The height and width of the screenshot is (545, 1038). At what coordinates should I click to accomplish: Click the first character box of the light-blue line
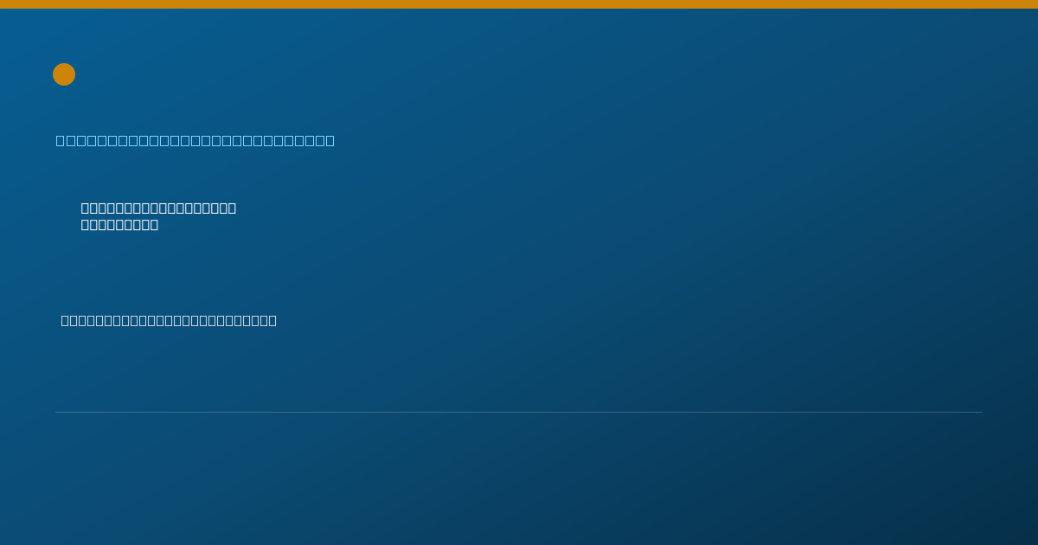point(61,140)
